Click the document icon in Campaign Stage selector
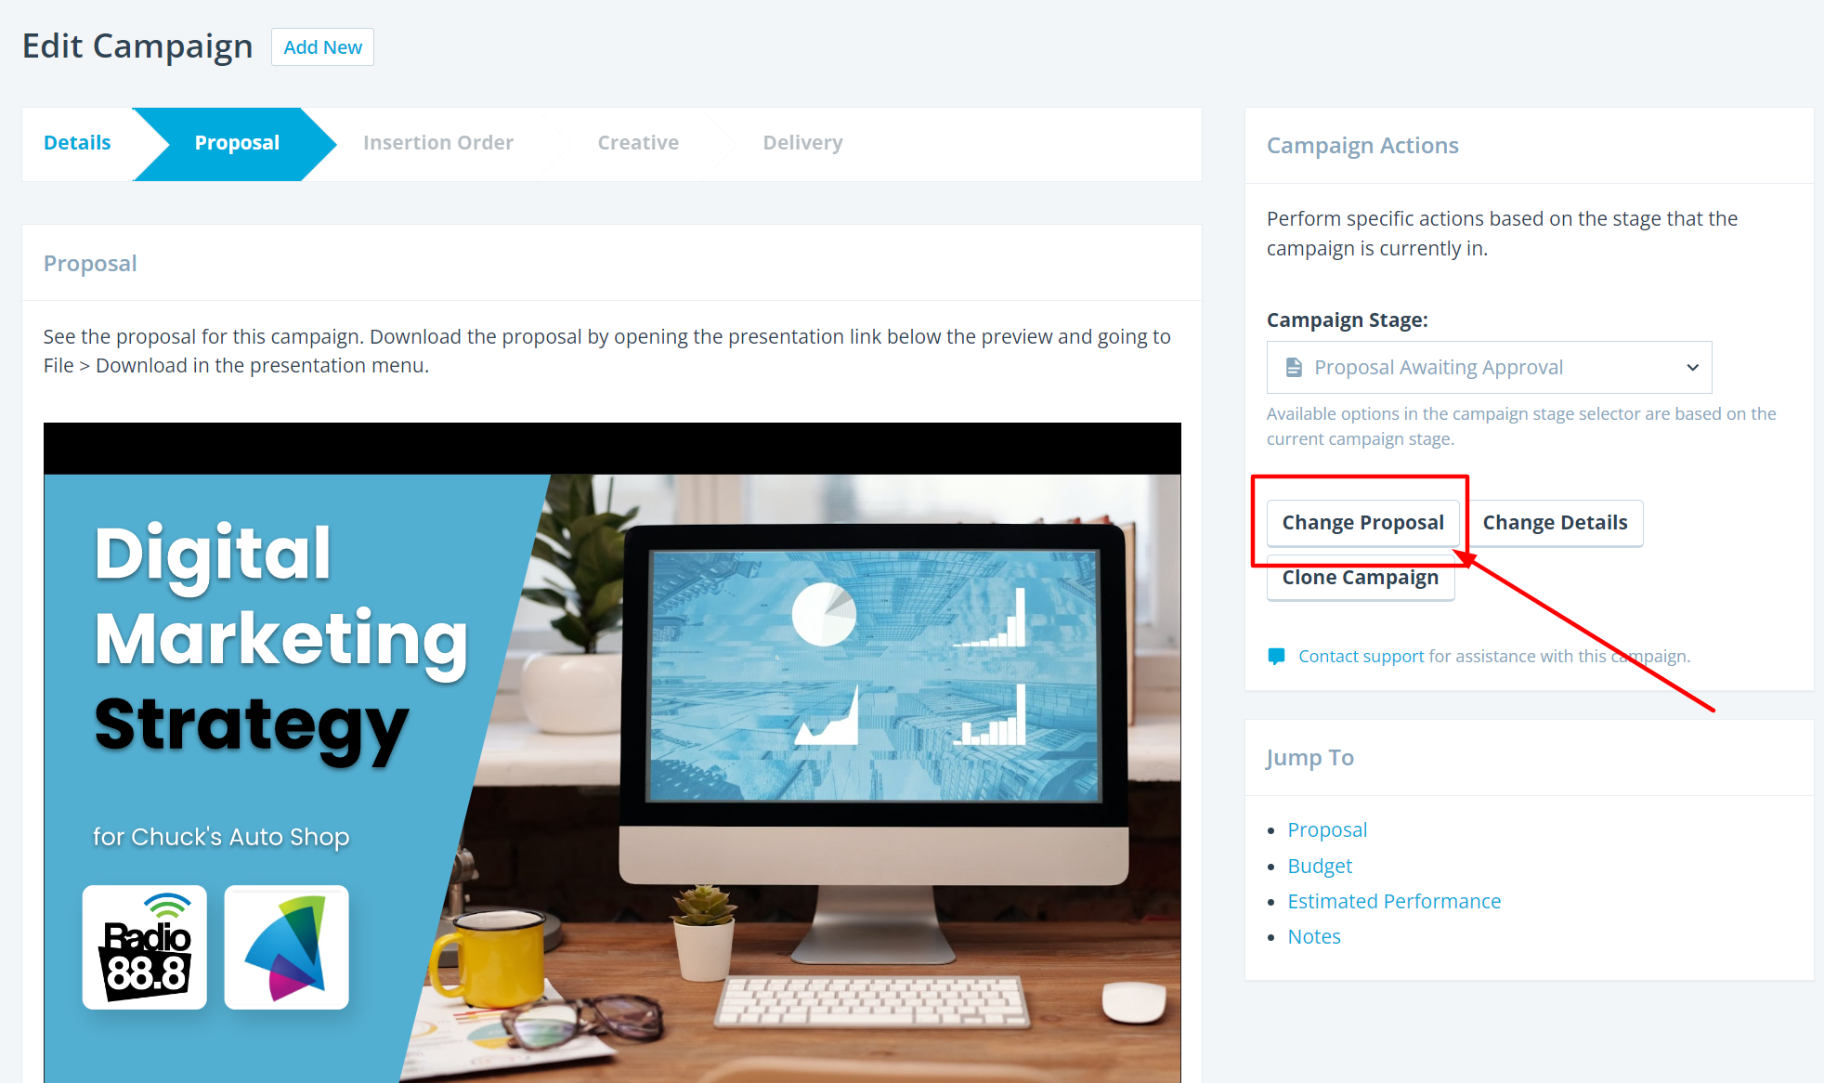This screenshot has height=1083, width=1824. (x=1293, y=368)
